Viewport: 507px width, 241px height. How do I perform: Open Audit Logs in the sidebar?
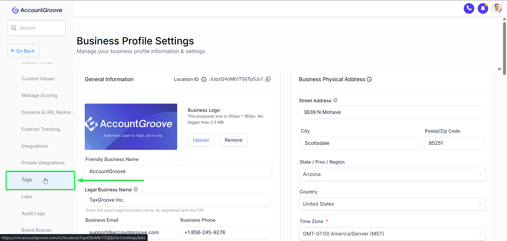(33, 214)
